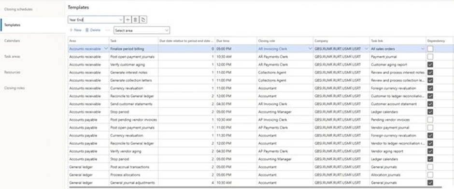
Task: Select Accounting Manager role in Accounts receivable Stop period row
Action: (x=284, y=112)
